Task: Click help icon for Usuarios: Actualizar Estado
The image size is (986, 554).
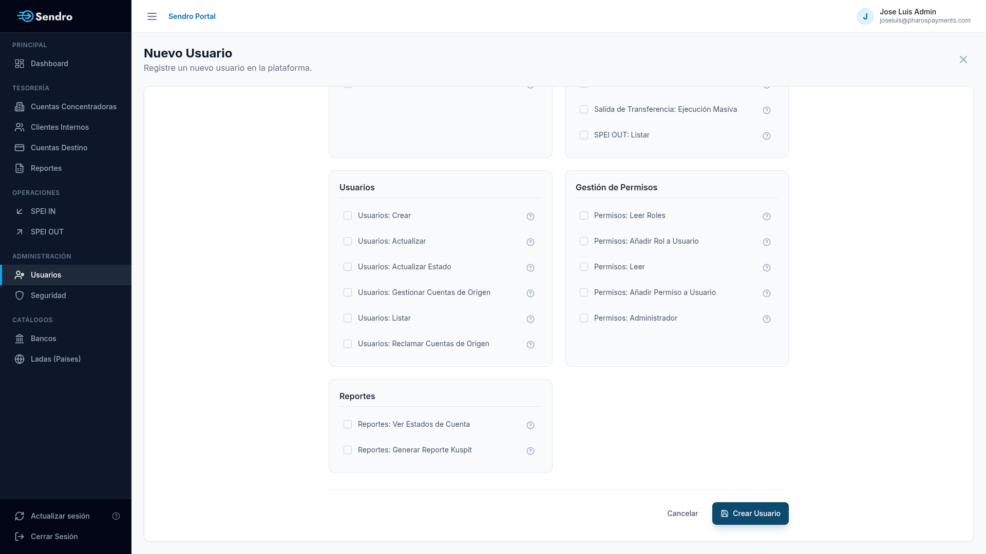Action: [530, 268]
